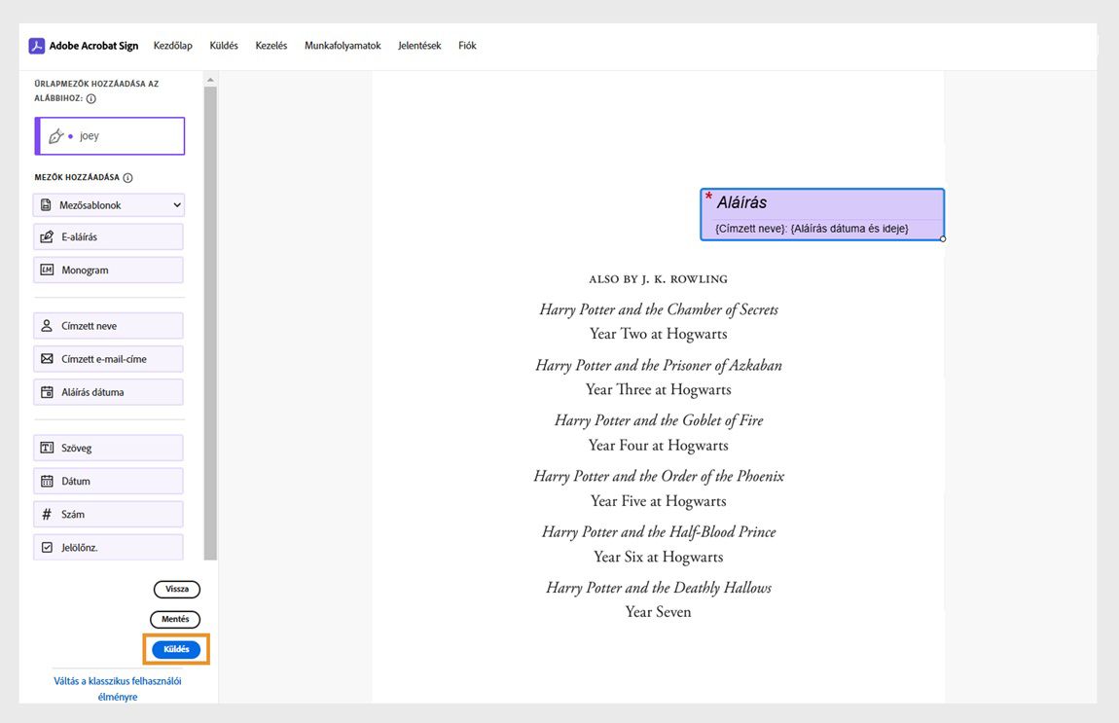The image size is (1119, 723).
Task: Click 'Year Four at Hogwarts' text
Action: pos(659,446)
